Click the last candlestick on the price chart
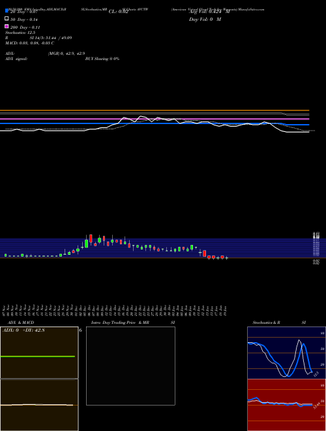This screenshot has height=431, width=326. [x=227, y=258]
